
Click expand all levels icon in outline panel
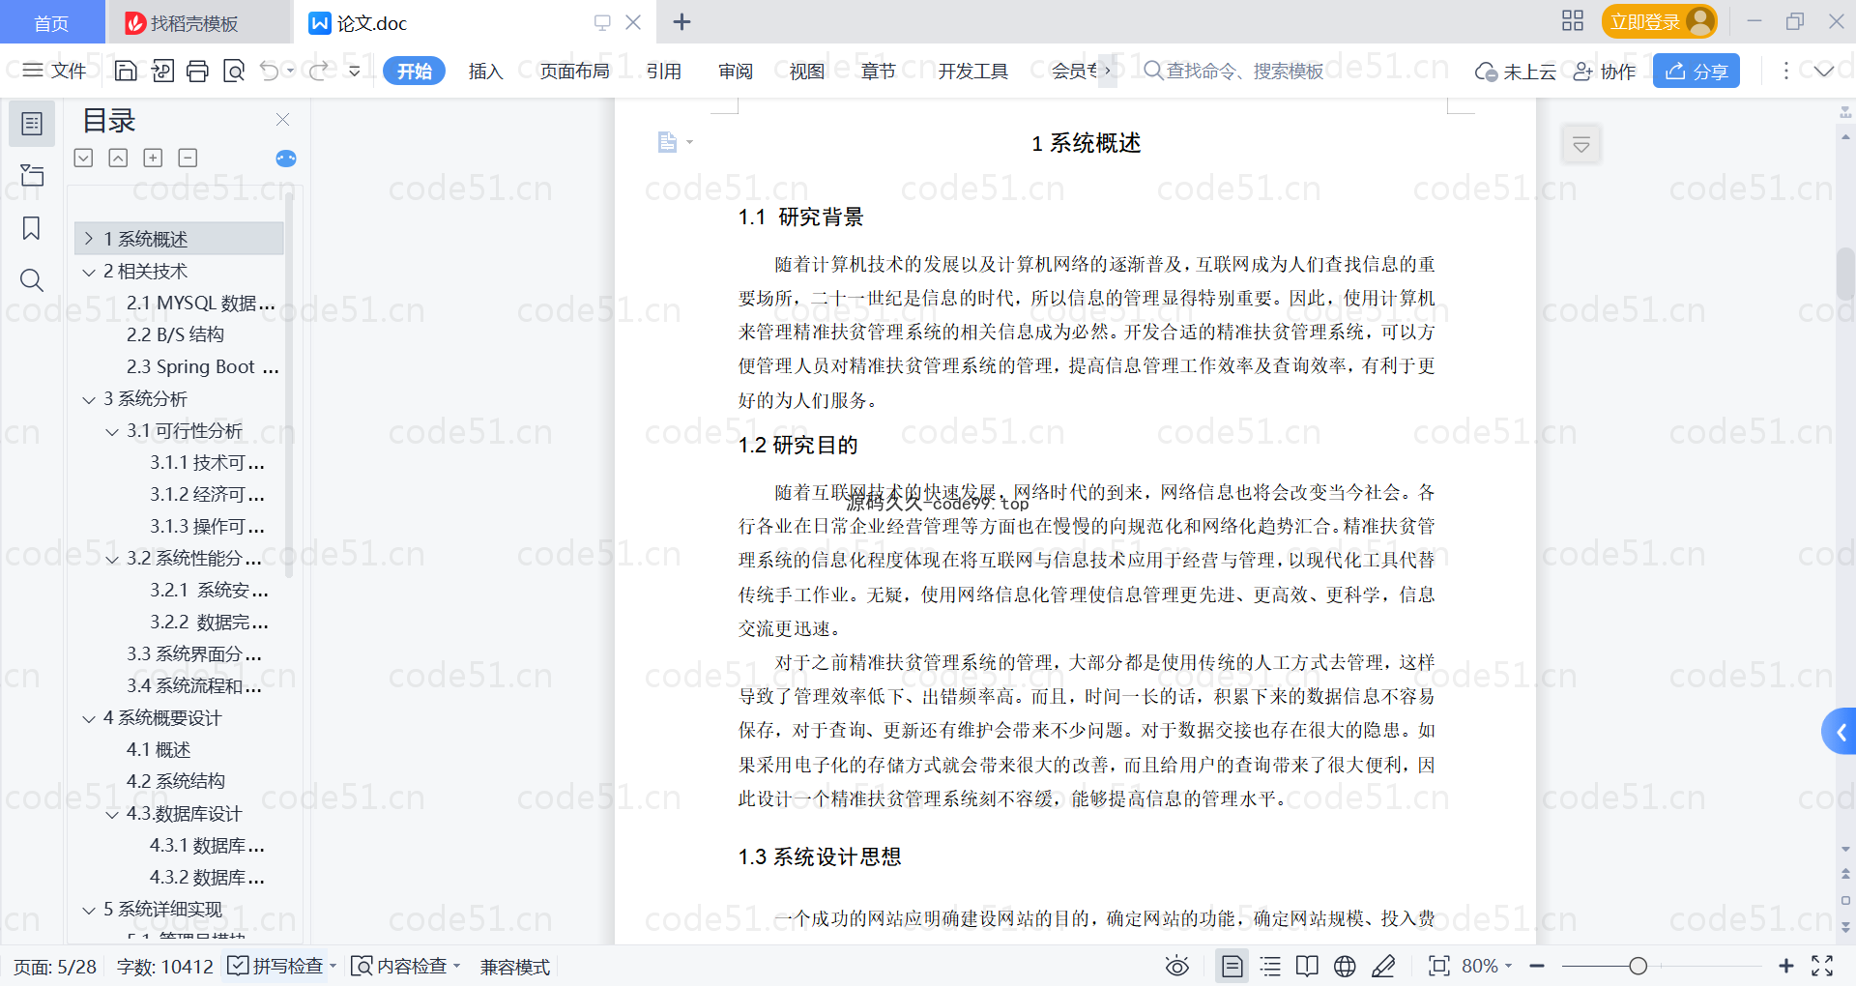pyautogui.click(x=84, y=158)
